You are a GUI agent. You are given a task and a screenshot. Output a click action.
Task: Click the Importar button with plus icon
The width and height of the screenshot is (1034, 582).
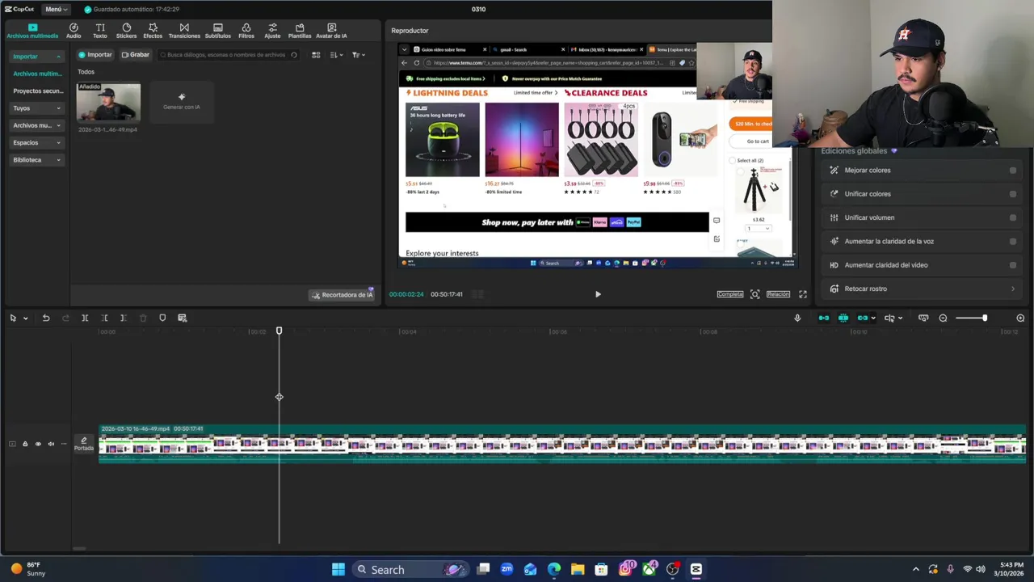[95, 55]
